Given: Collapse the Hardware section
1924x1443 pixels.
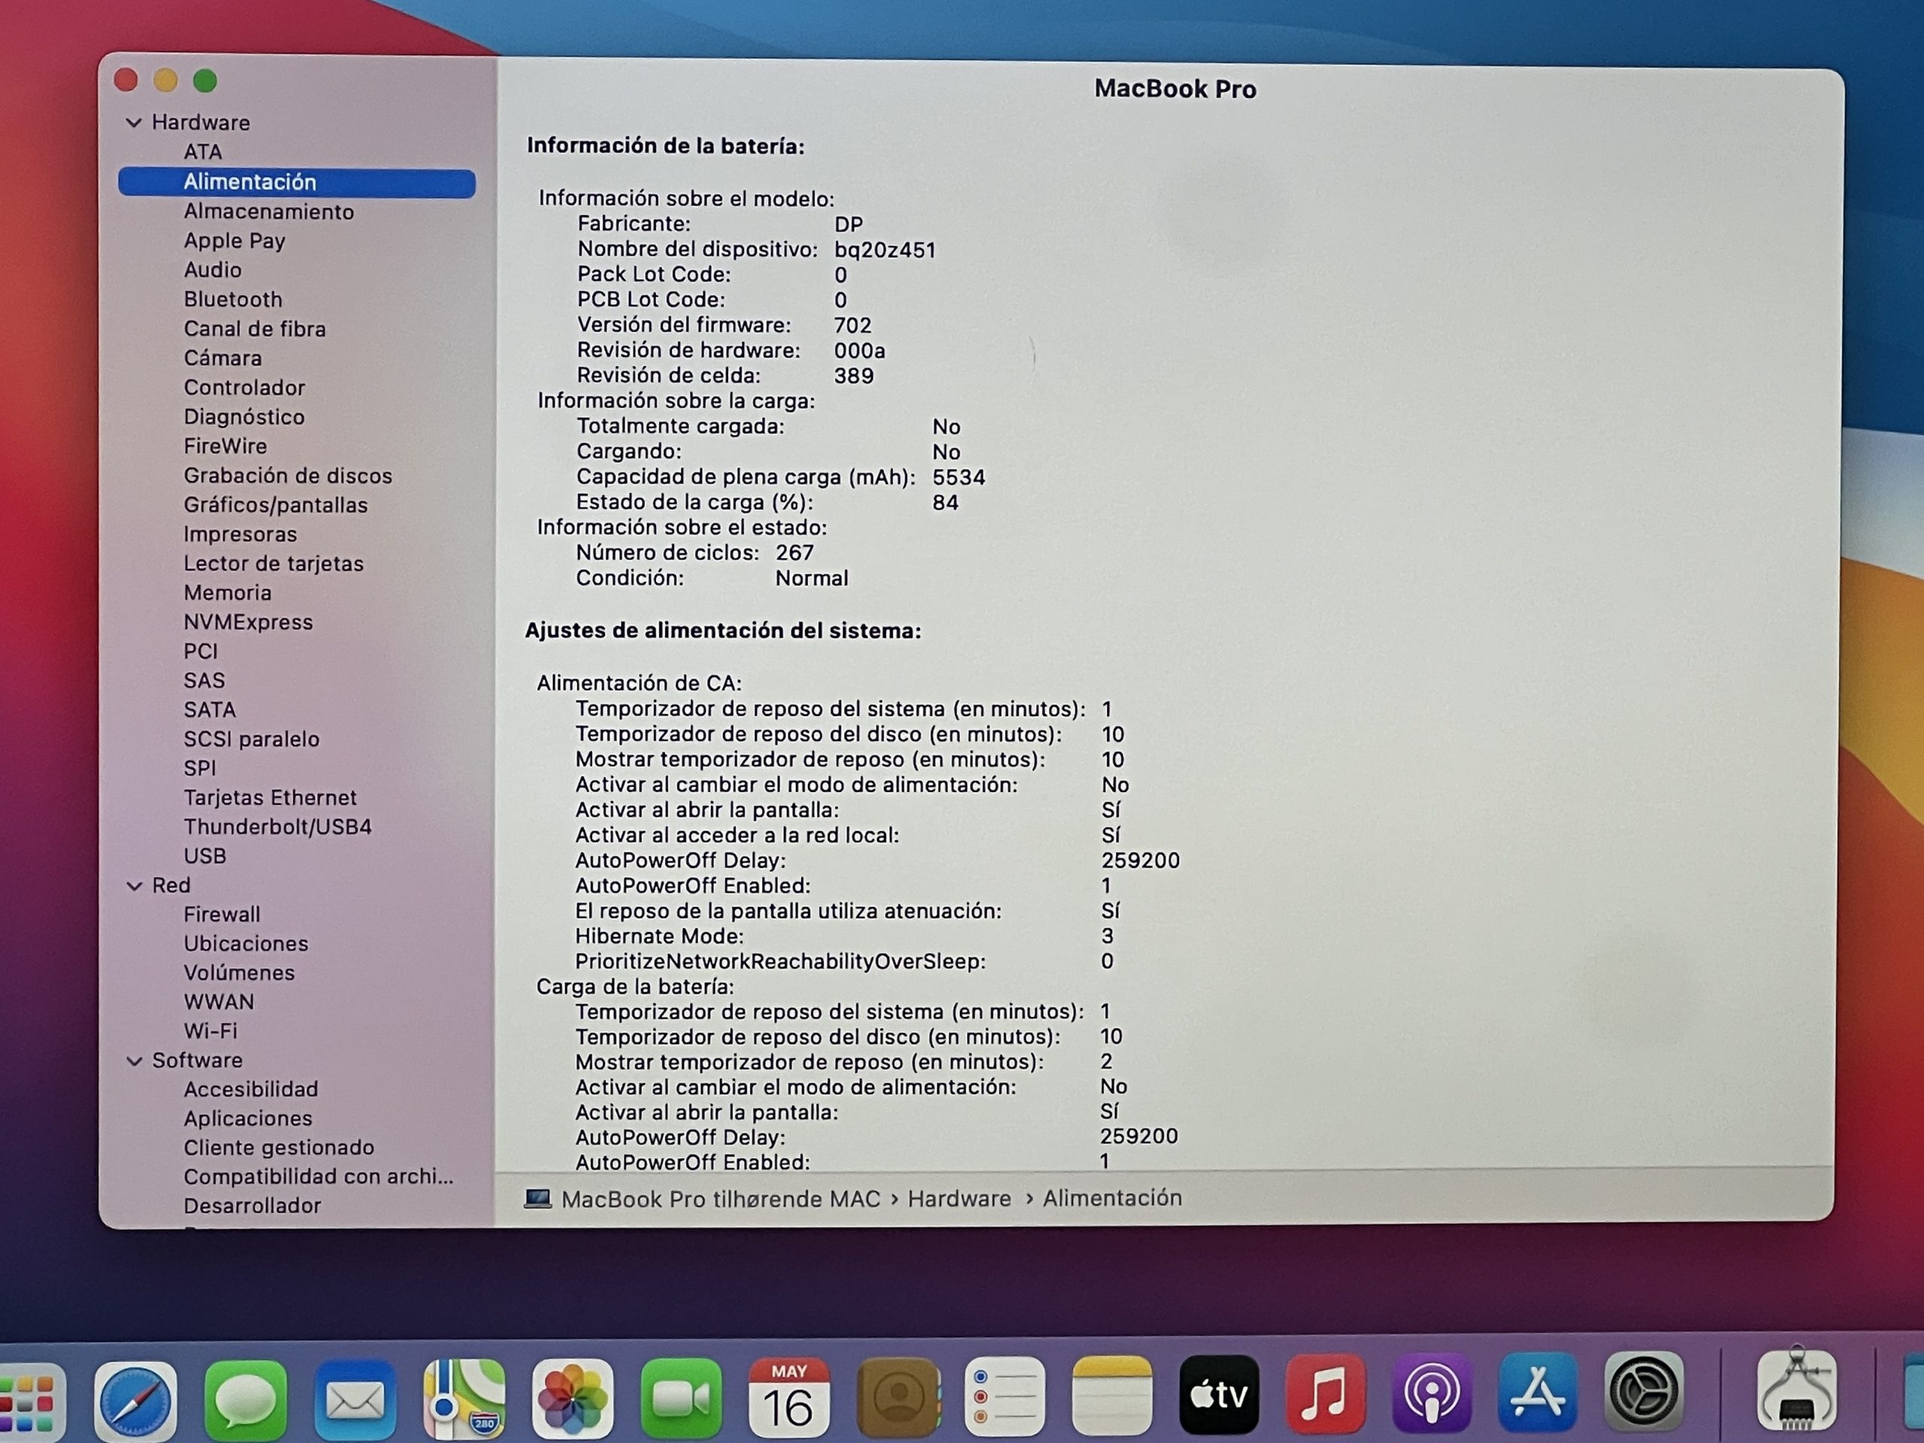Looking at the screenshot, I should click(x=134, y=123).
